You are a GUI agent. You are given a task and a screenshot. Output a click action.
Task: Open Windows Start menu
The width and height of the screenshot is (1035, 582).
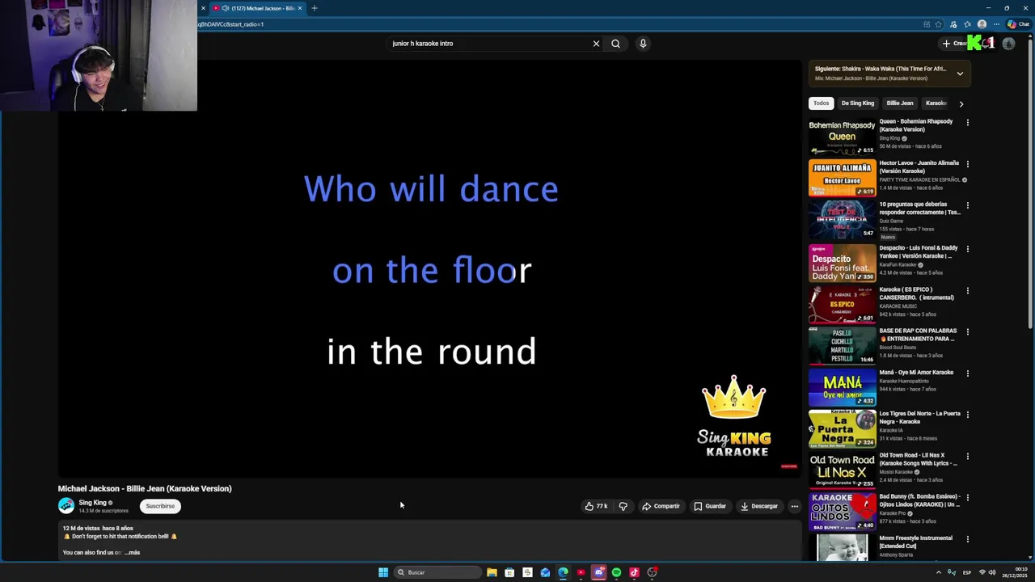pyautogui.click(x=383, y=572)
